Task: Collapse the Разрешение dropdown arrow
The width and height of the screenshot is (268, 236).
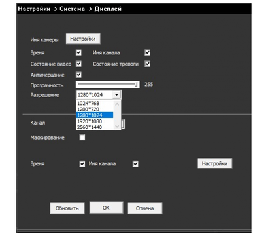Action: pyautogui.click(x=116, y=95)
